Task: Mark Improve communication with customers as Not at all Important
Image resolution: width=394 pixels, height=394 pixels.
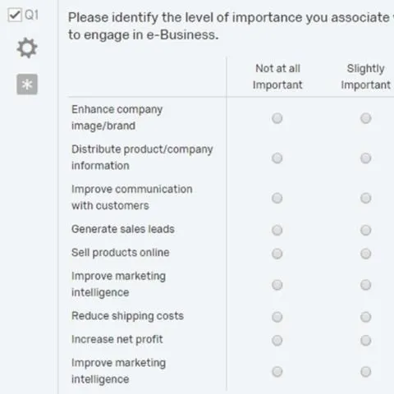Action: (277, 198)
